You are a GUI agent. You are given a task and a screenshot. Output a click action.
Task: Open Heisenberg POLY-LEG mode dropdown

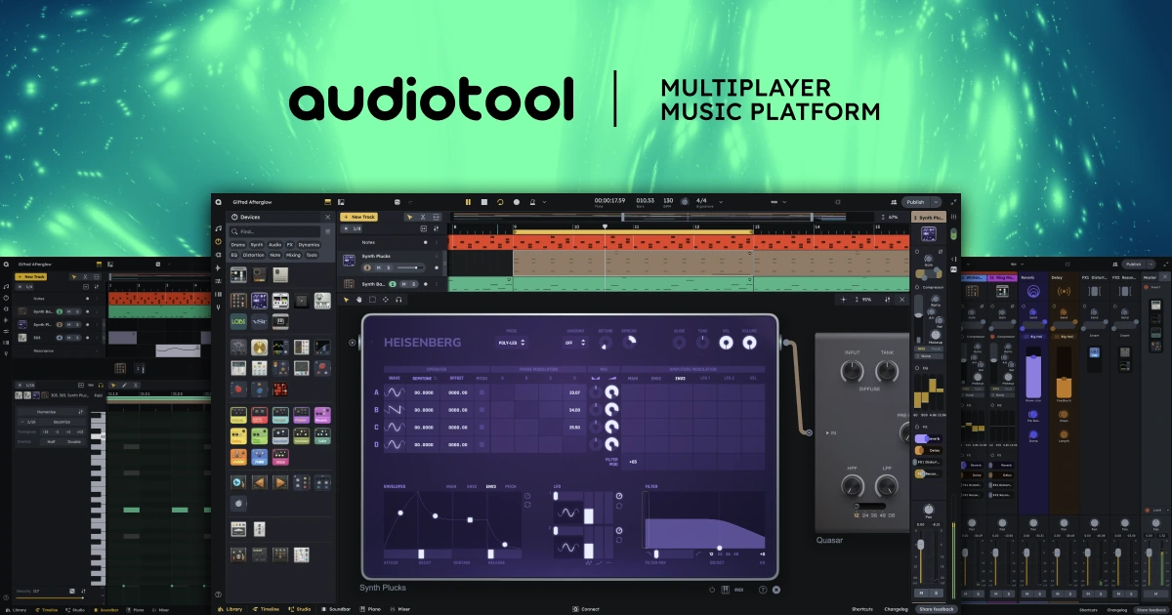512,343
